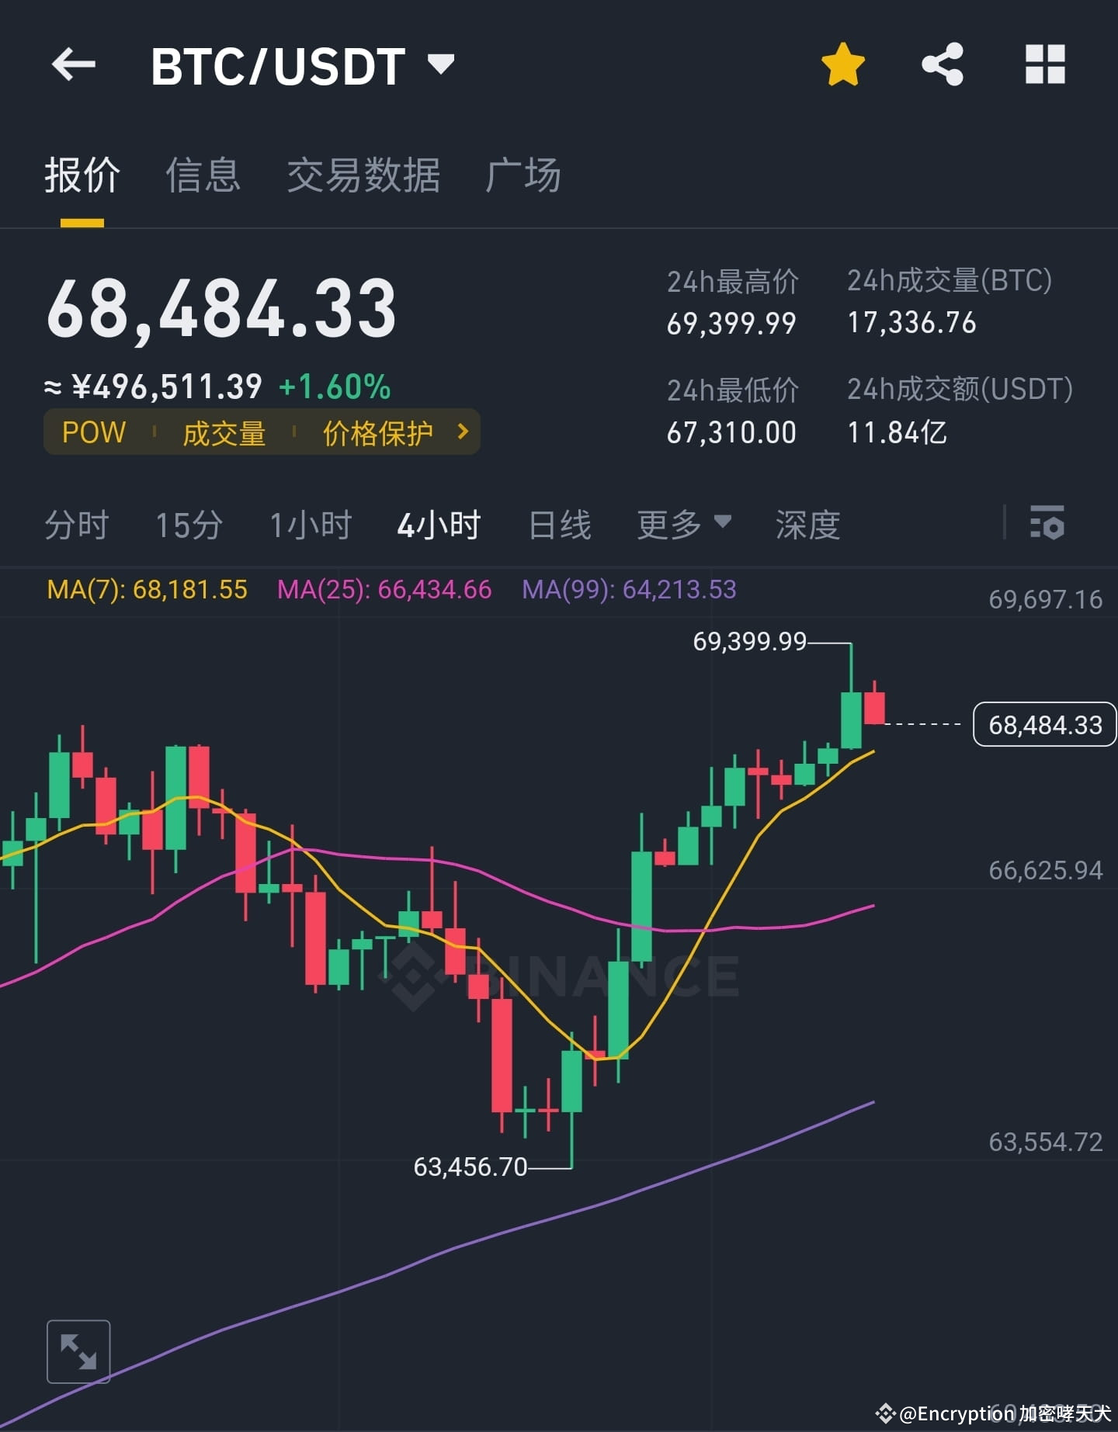Click the POW tag label
The width and height of the screenshot is (1118, 1432).
coord(92,432)
